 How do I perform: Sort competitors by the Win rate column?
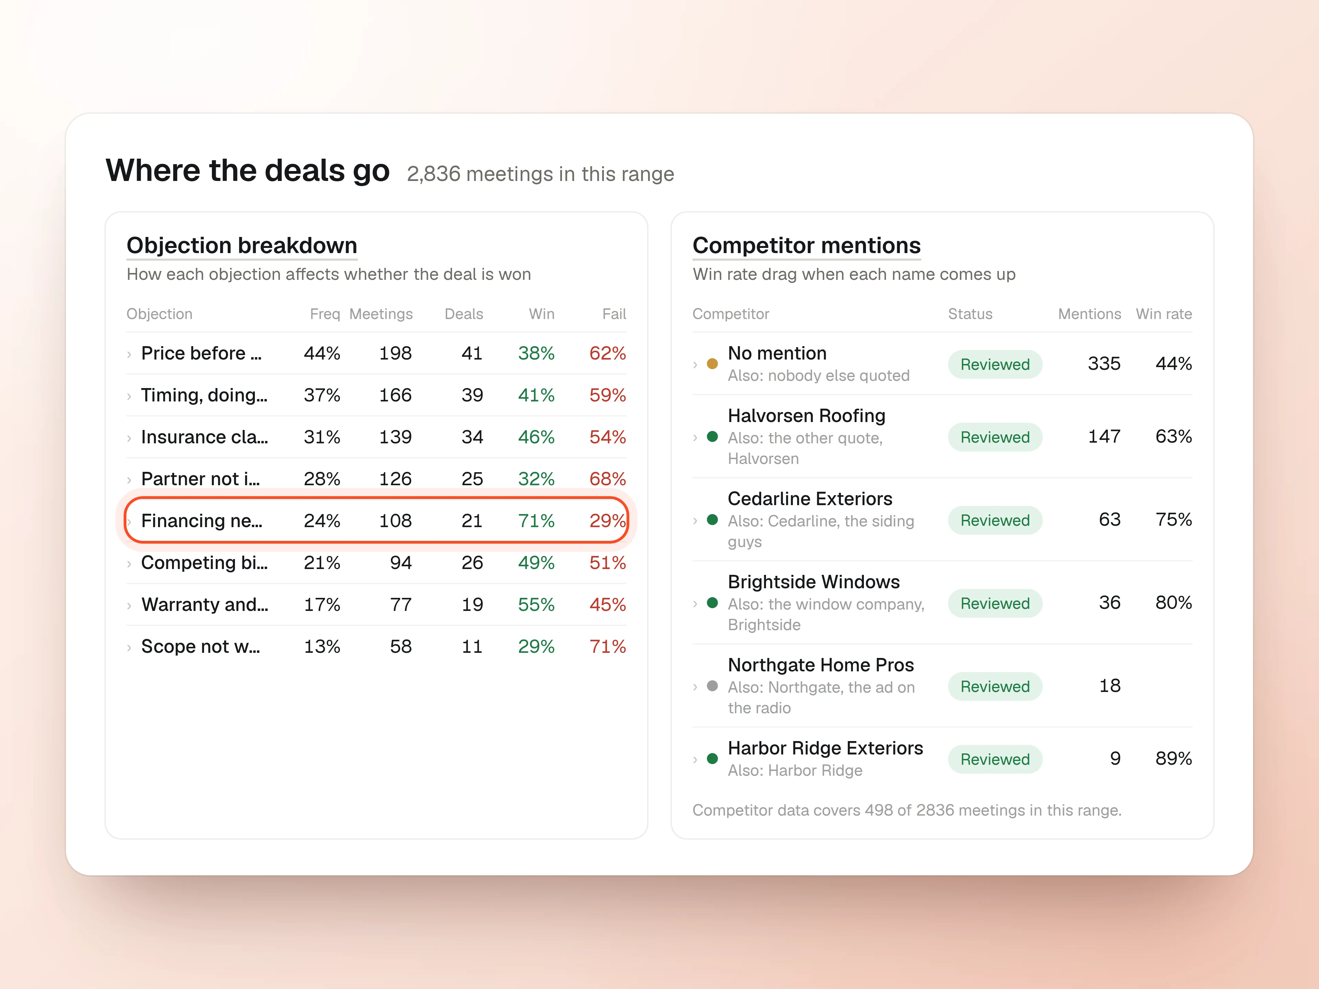tap(1163, 314)
